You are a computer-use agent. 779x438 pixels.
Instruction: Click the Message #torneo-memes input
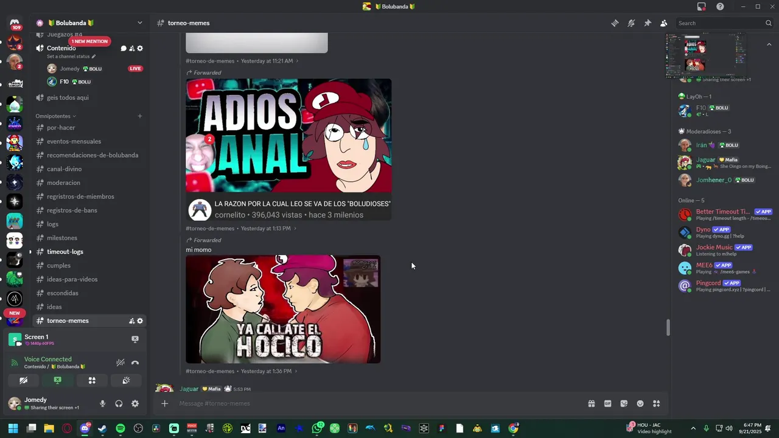377,403
